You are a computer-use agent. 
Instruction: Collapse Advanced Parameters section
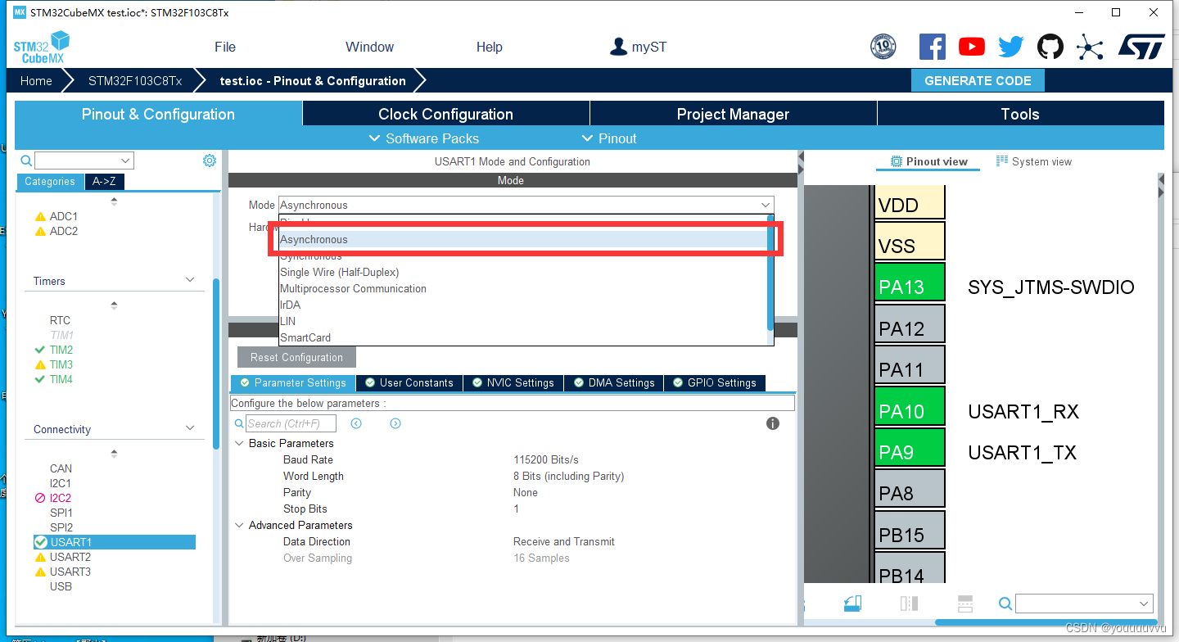(x=239, y=525)
